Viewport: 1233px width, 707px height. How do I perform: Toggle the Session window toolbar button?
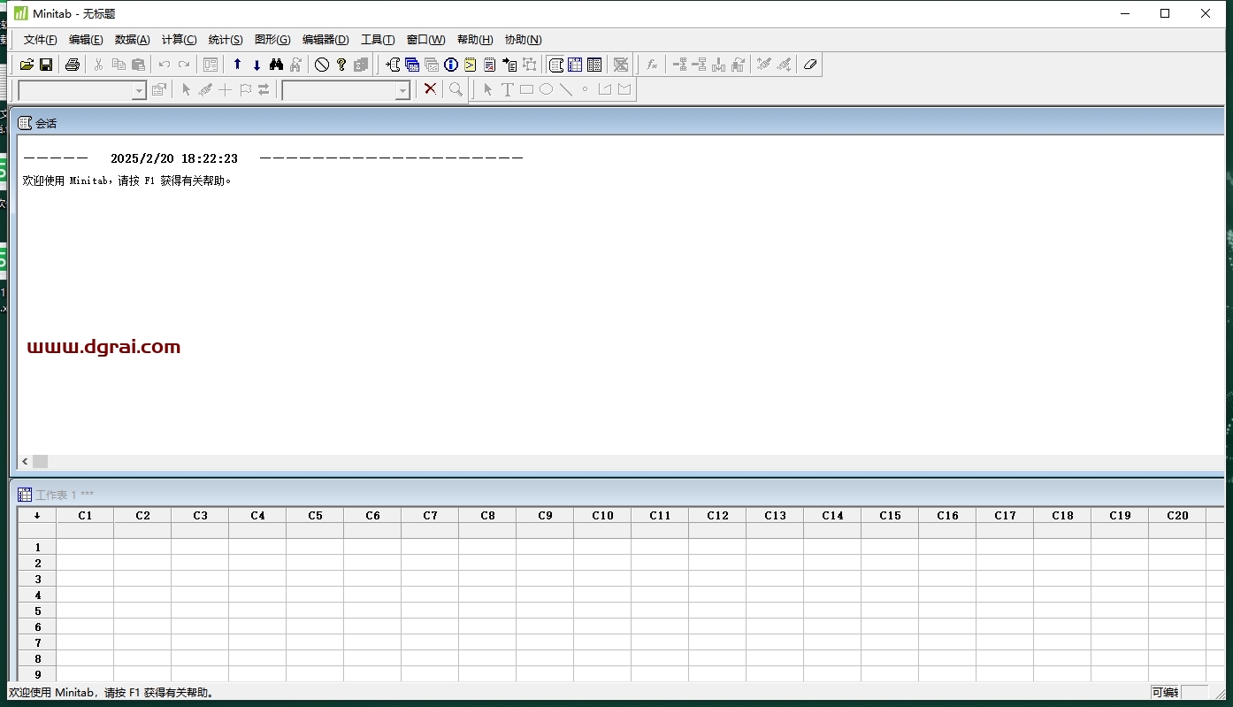click(555, 65)
